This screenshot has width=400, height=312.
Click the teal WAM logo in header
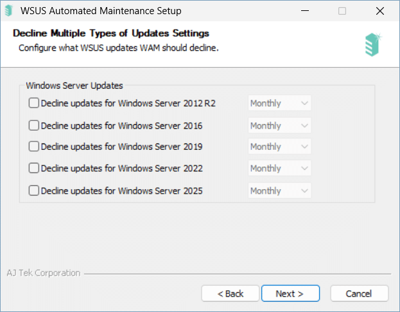click(373, 45)
